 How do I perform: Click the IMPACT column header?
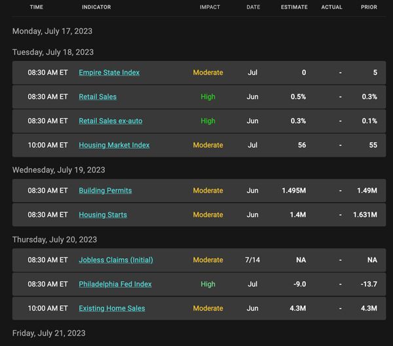tap(210, 7)
